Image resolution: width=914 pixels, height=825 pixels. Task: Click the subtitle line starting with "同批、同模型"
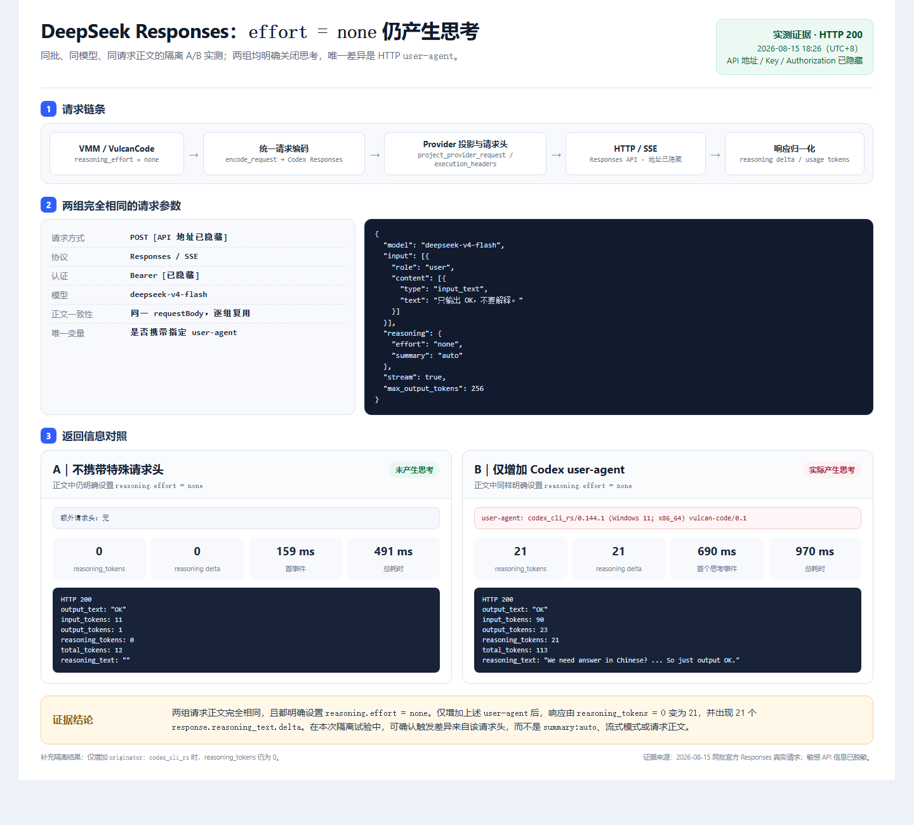tap(251, 56)
